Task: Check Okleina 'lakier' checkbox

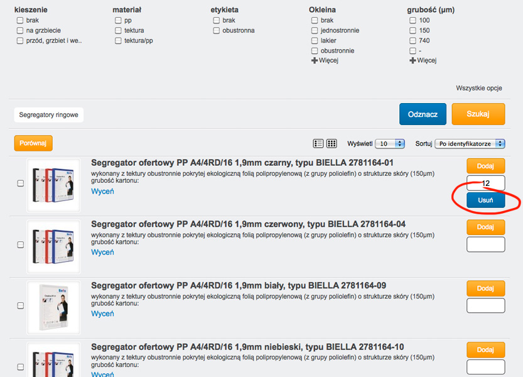Action: click(x=315, y=41)
